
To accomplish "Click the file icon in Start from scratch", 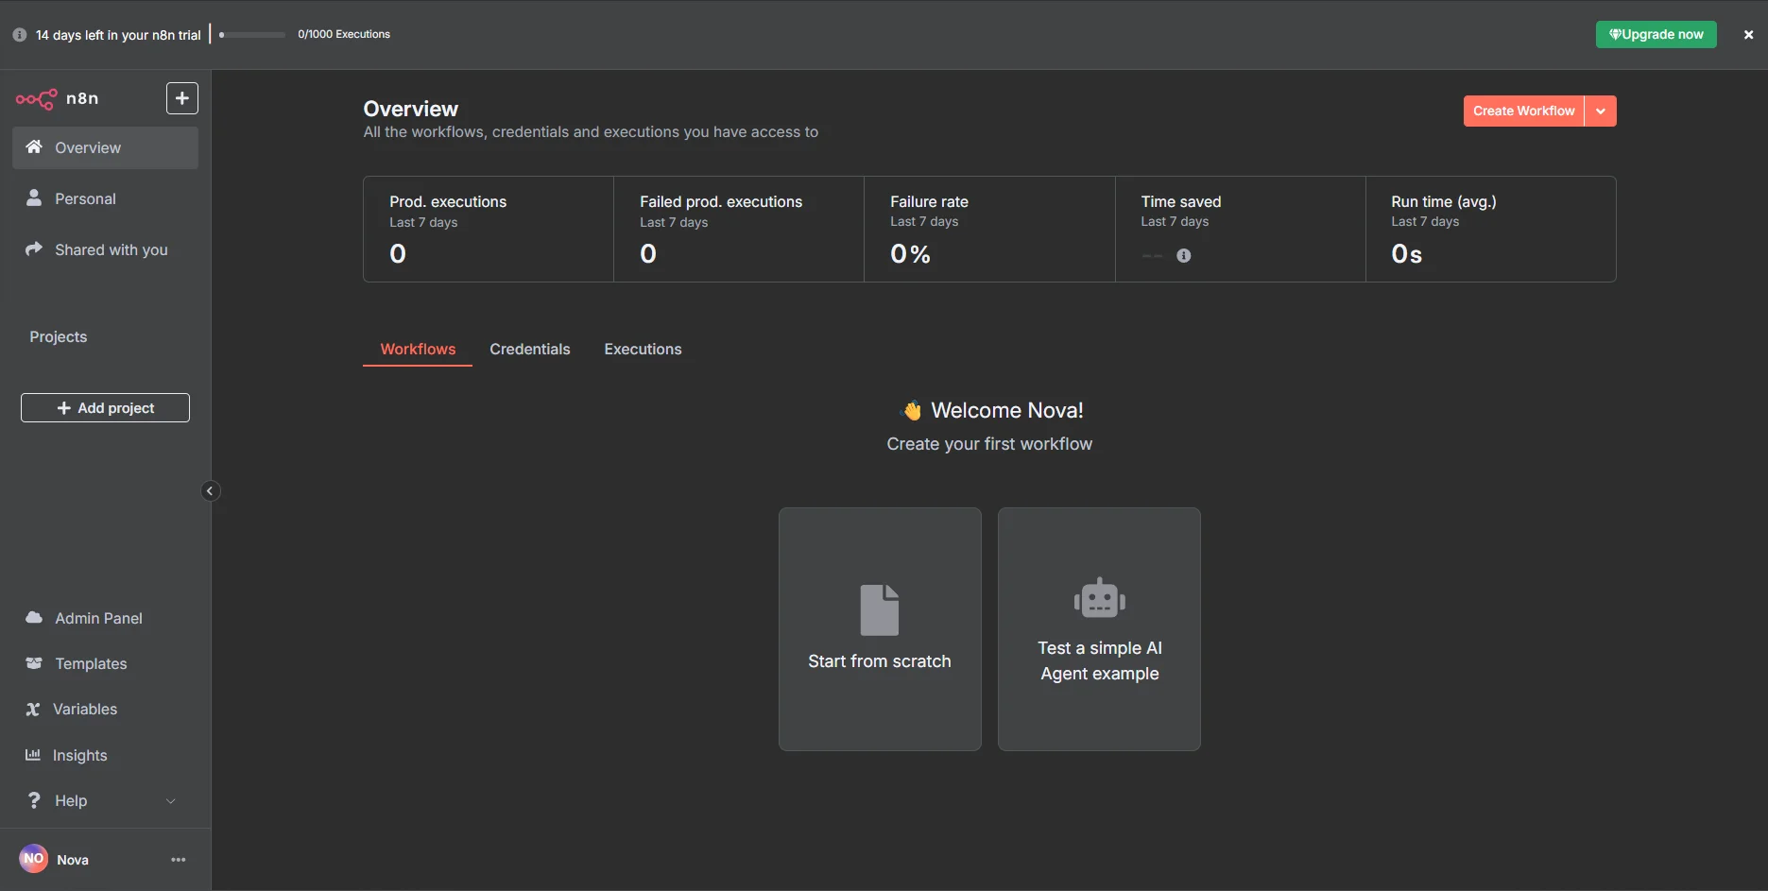I will (x=880, y=609).
